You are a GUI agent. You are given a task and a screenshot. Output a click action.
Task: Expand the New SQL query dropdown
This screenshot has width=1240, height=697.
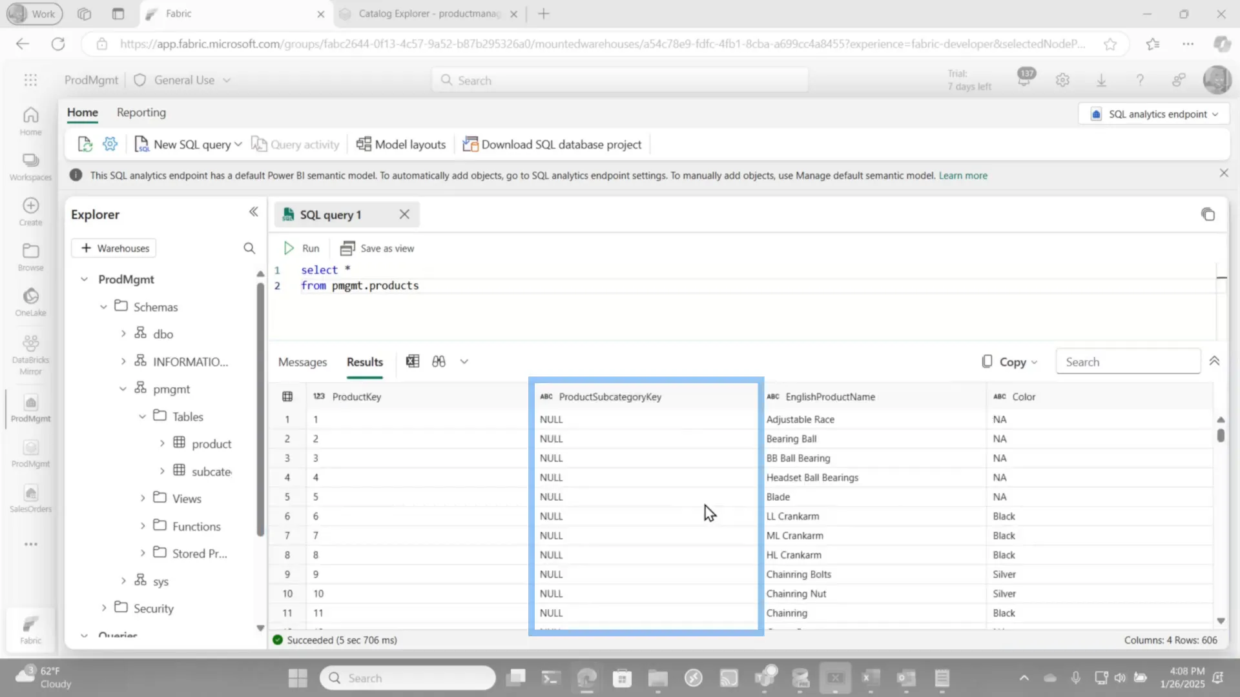[238, 144]
